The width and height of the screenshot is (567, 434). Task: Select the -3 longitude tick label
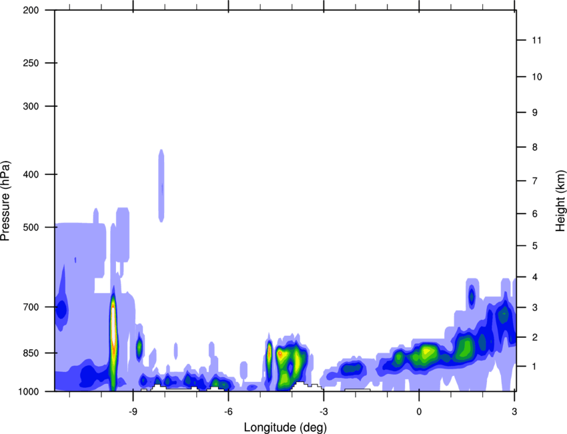tap(324, 411)
